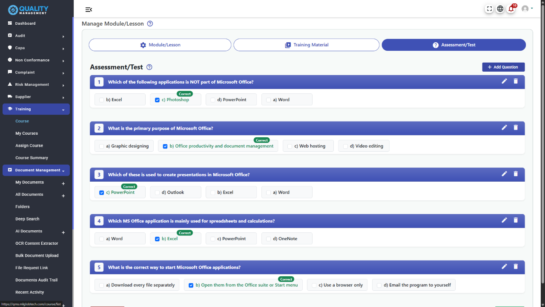Open Recent Activity in sidebar
Image resolution: width=545 pixels, height=307 pixels.
29,292
